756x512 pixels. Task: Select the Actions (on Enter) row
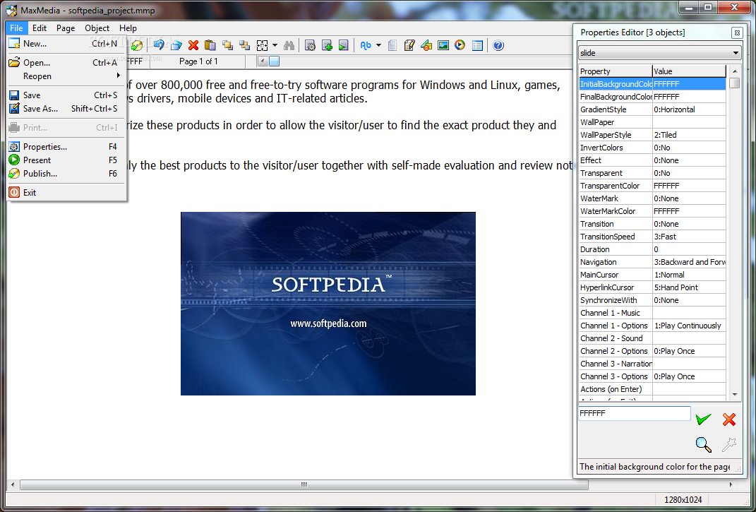652,389
